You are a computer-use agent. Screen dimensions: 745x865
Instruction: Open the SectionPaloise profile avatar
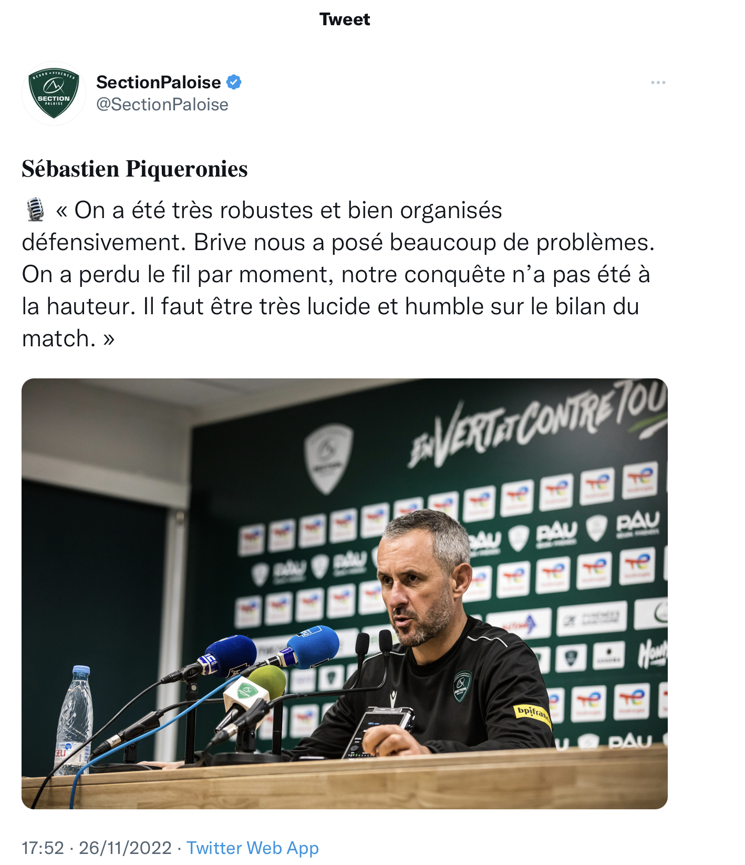tap(54, 94)
